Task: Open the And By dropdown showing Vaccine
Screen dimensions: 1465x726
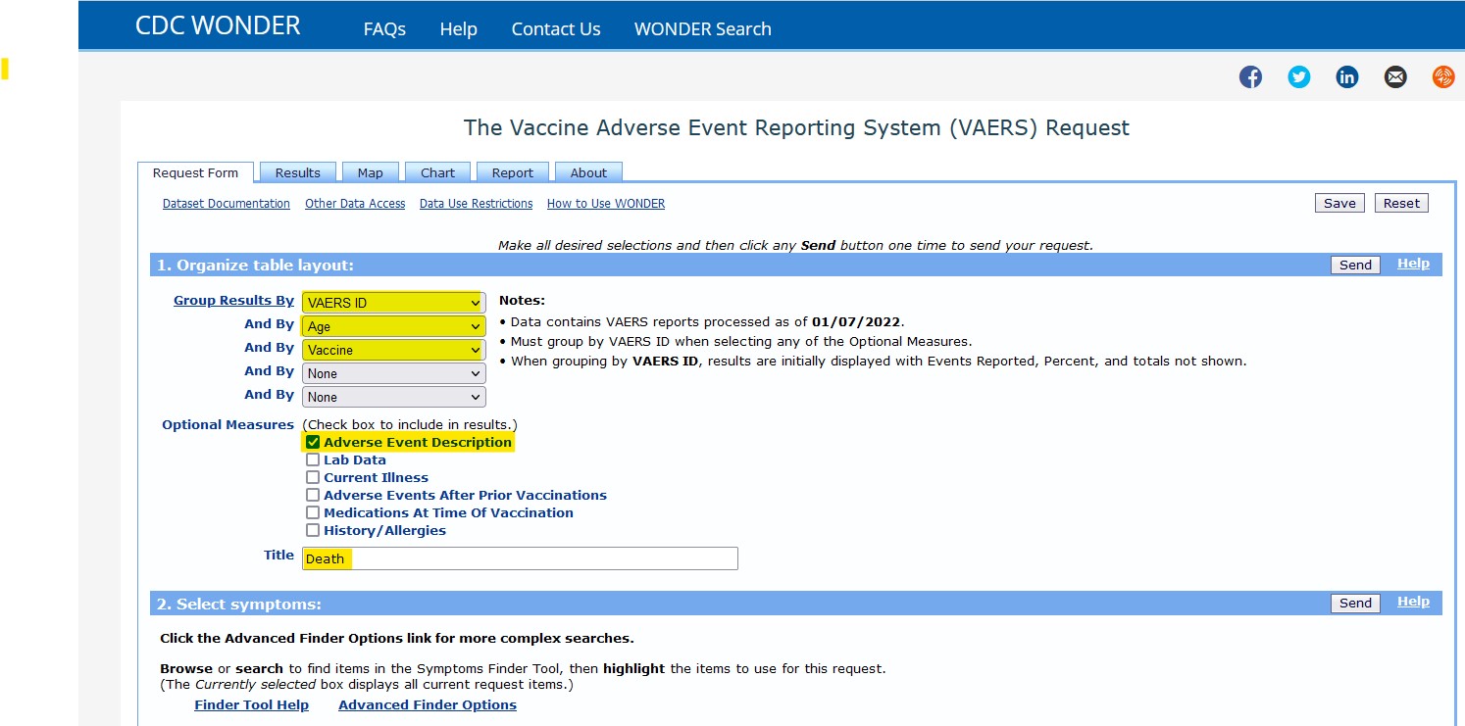Action: coord(393,350)
